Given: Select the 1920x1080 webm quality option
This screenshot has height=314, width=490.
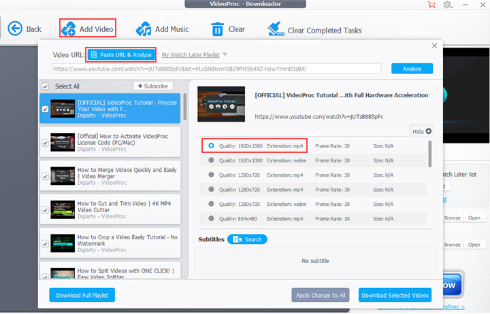Looking at the screenshot, I should (x=211, y=160).
